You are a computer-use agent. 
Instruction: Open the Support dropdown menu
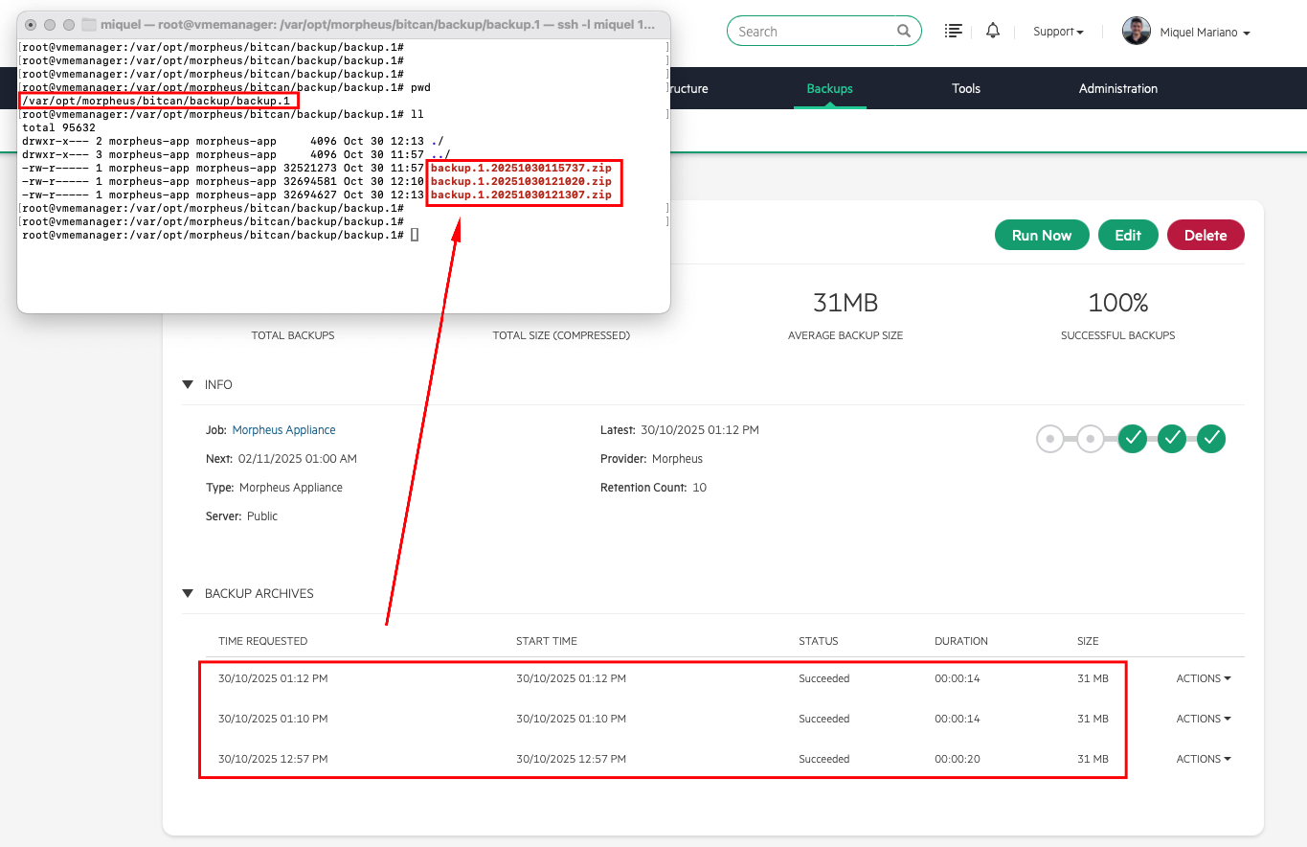tap(1058, 32)
